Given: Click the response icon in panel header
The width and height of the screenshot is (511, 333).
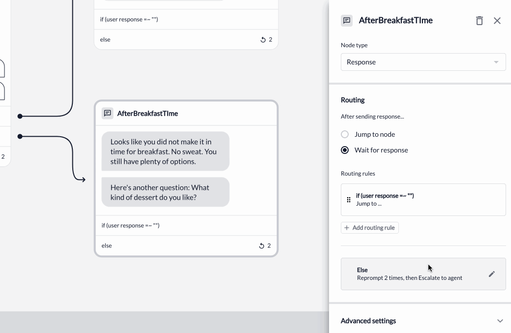Looking at the screenshot, I should (x=347, y=21).
